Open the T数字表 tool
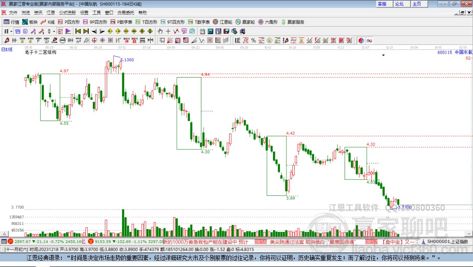The image size is (473, 267). click(199, 22)
